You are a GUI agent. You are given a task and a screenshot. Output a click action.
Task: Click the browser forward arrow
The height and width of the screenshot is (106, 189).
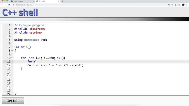[6, 5]
